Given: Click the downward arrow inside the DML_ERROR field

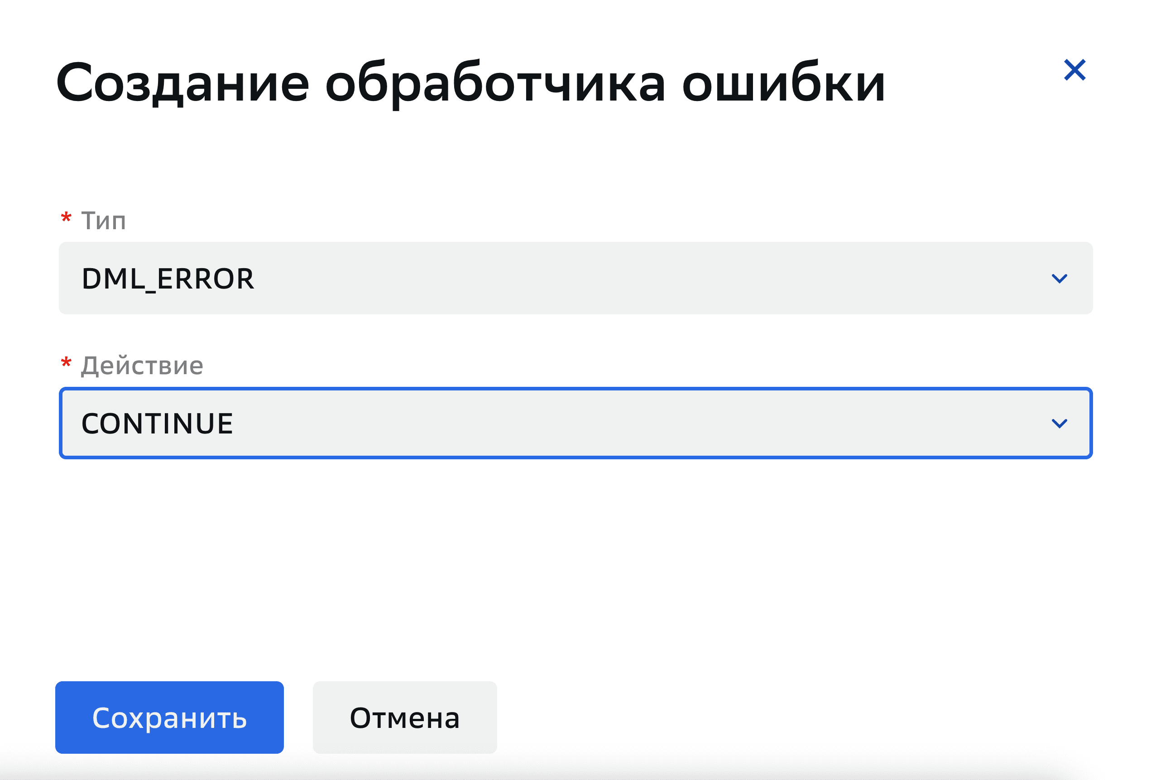Looking at the screenshot, I should (1060, 278).
